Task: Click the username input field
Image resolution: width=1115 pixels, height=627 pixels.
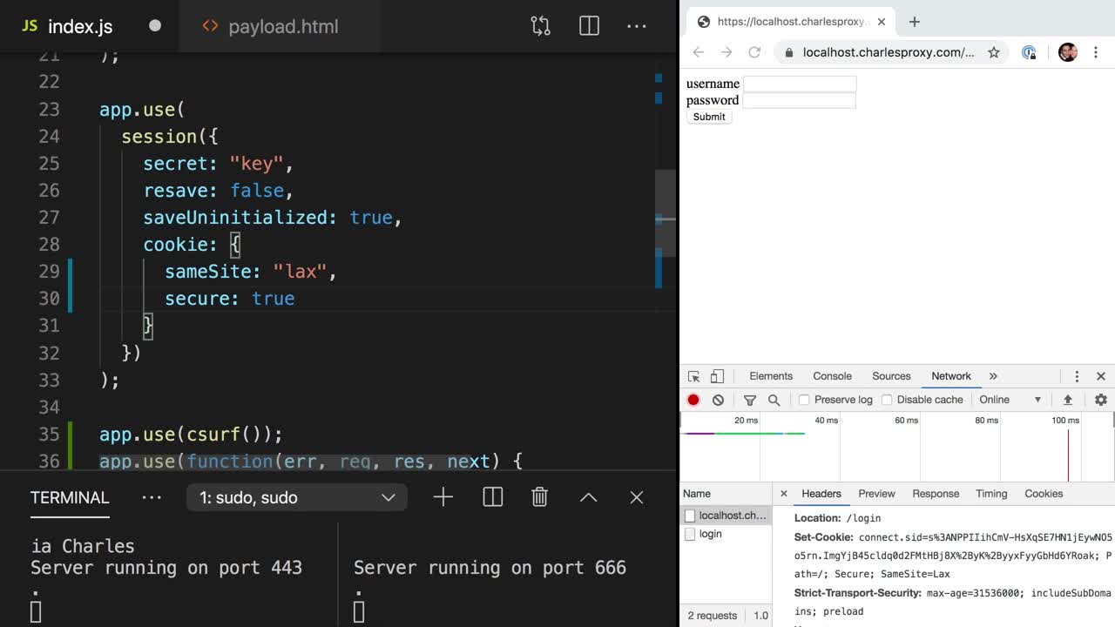Action: click(799, 84)
